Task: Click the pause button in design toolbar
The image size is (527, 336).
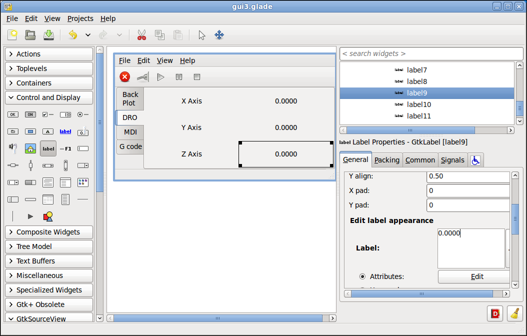Action: tap(179, 77)
